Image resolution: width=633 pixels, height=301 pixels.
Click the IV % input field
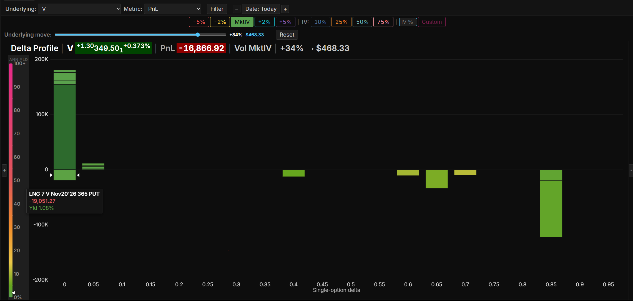[x=408, y=22]
